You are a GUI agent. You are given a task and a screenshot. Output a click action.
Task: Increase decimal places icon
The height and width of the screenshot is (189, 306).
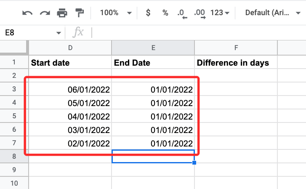click(x=200, y=13)
